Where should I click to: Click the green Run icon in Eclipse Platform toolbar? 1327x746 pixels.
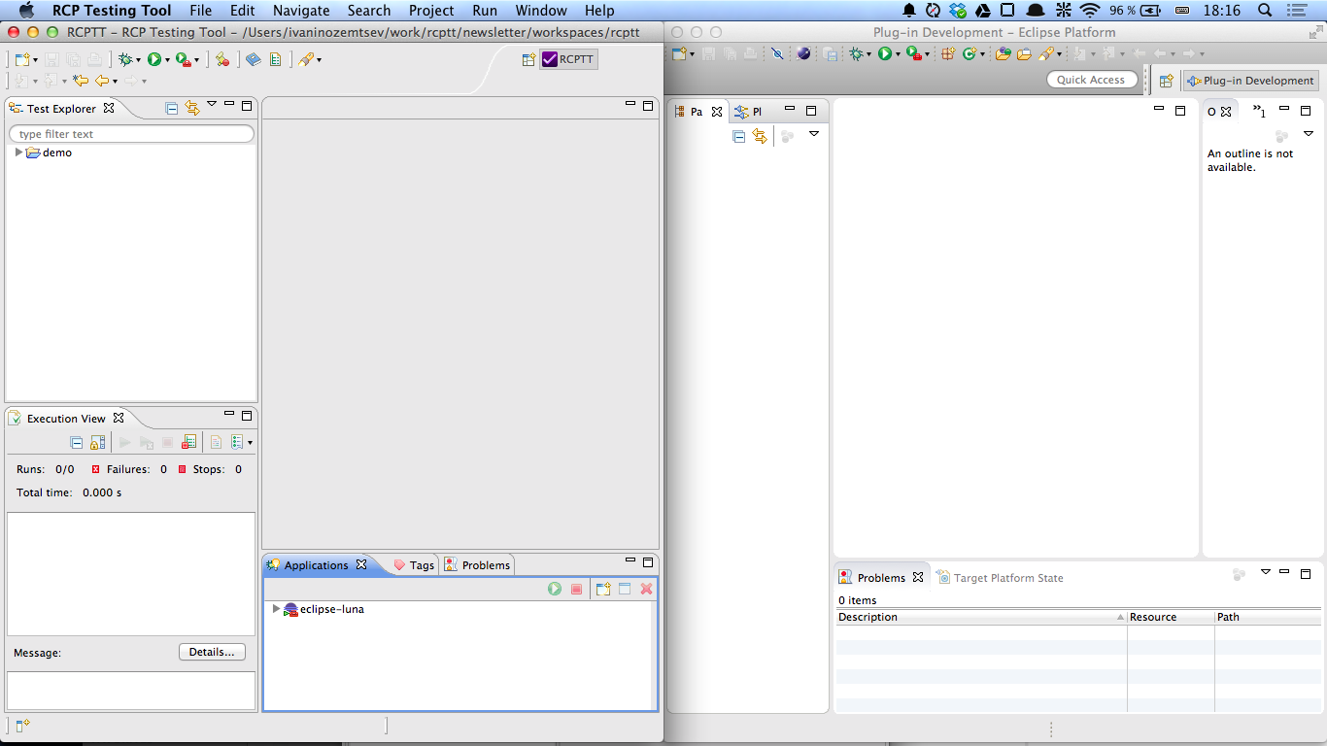(x=885, y=53)
